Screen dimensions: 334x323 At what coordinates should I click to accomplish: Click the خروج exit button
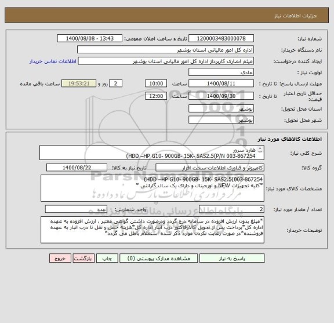point(60,258)
